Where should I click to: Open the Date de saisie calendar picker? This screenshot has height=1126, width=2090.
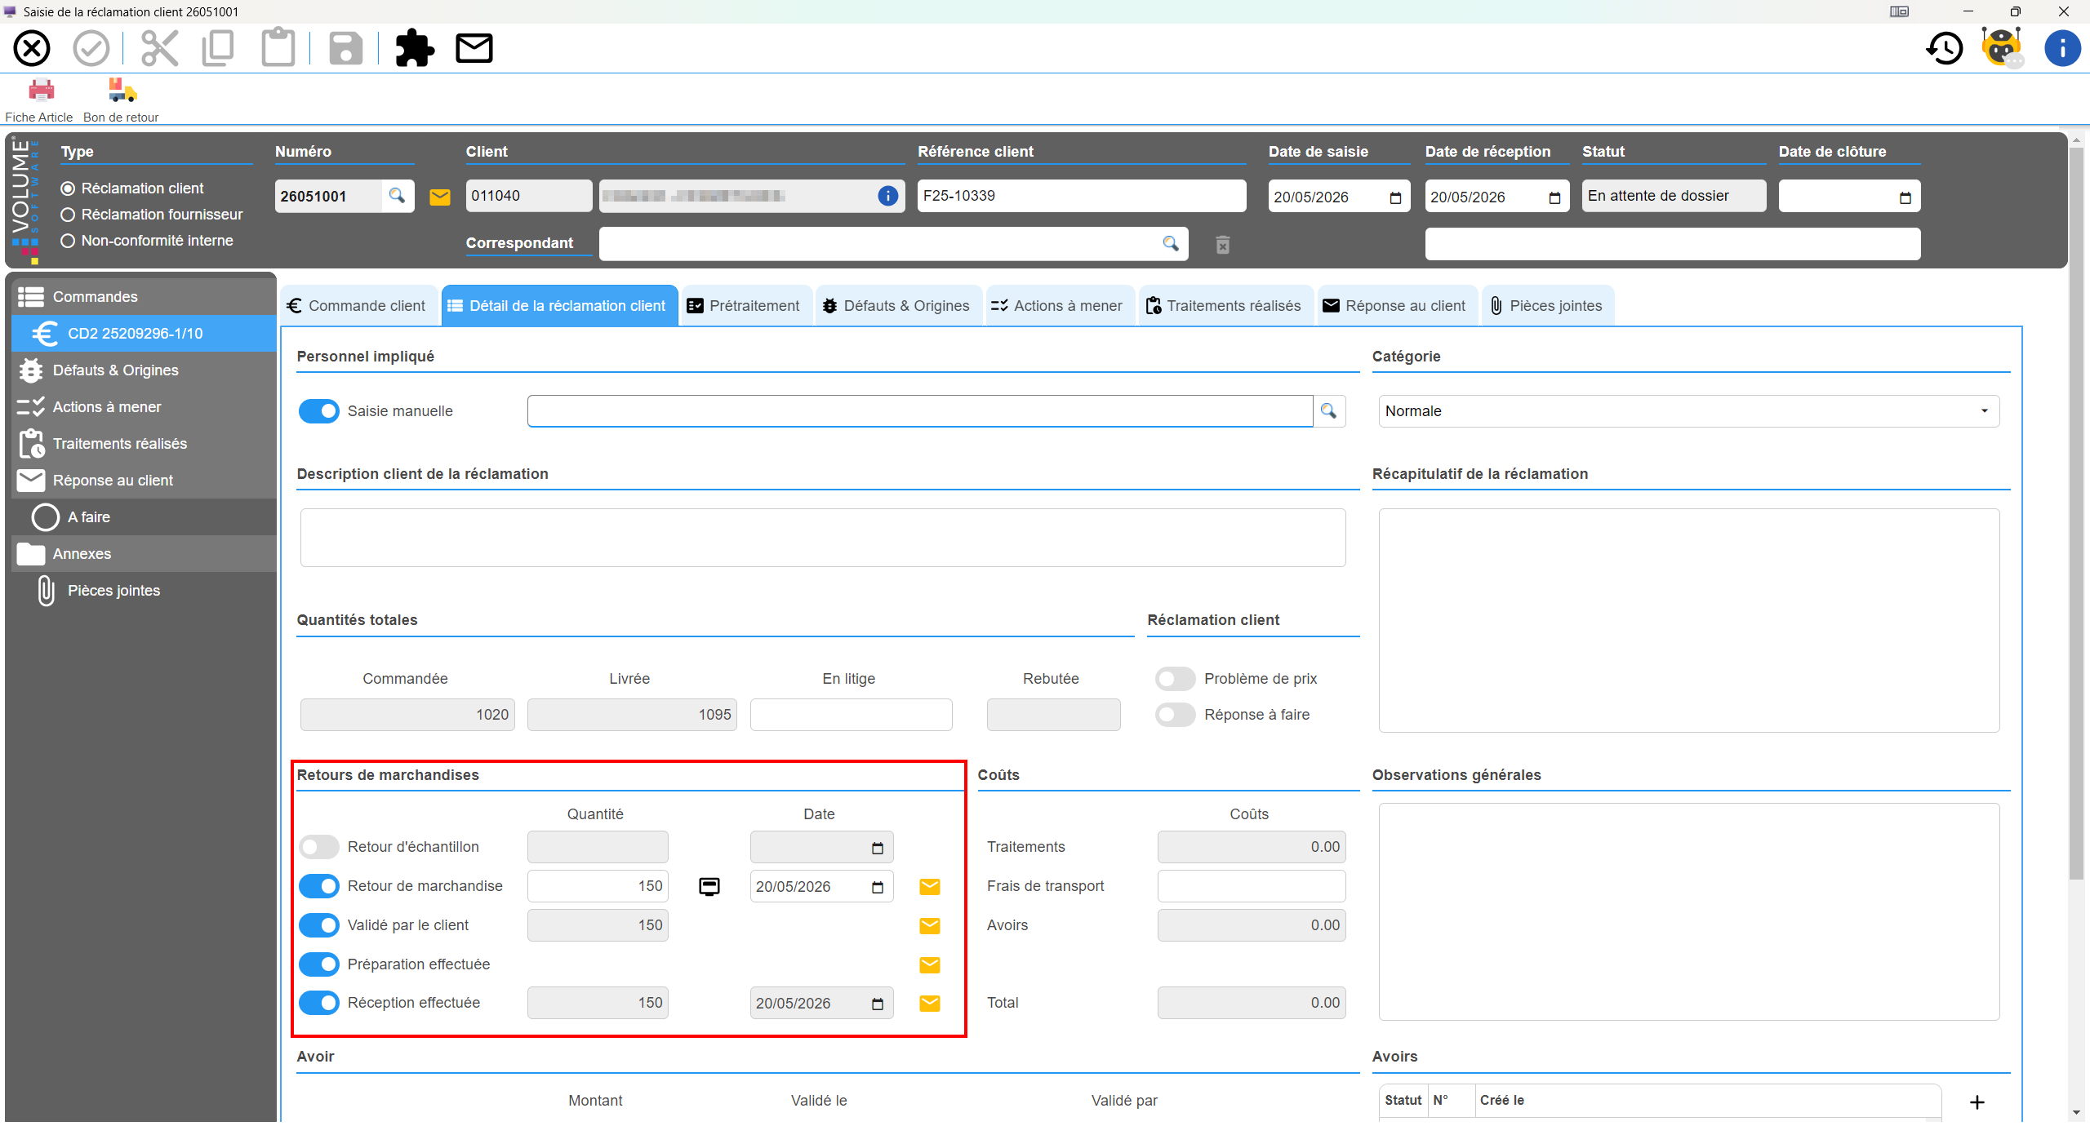(x=1395, y=197)
